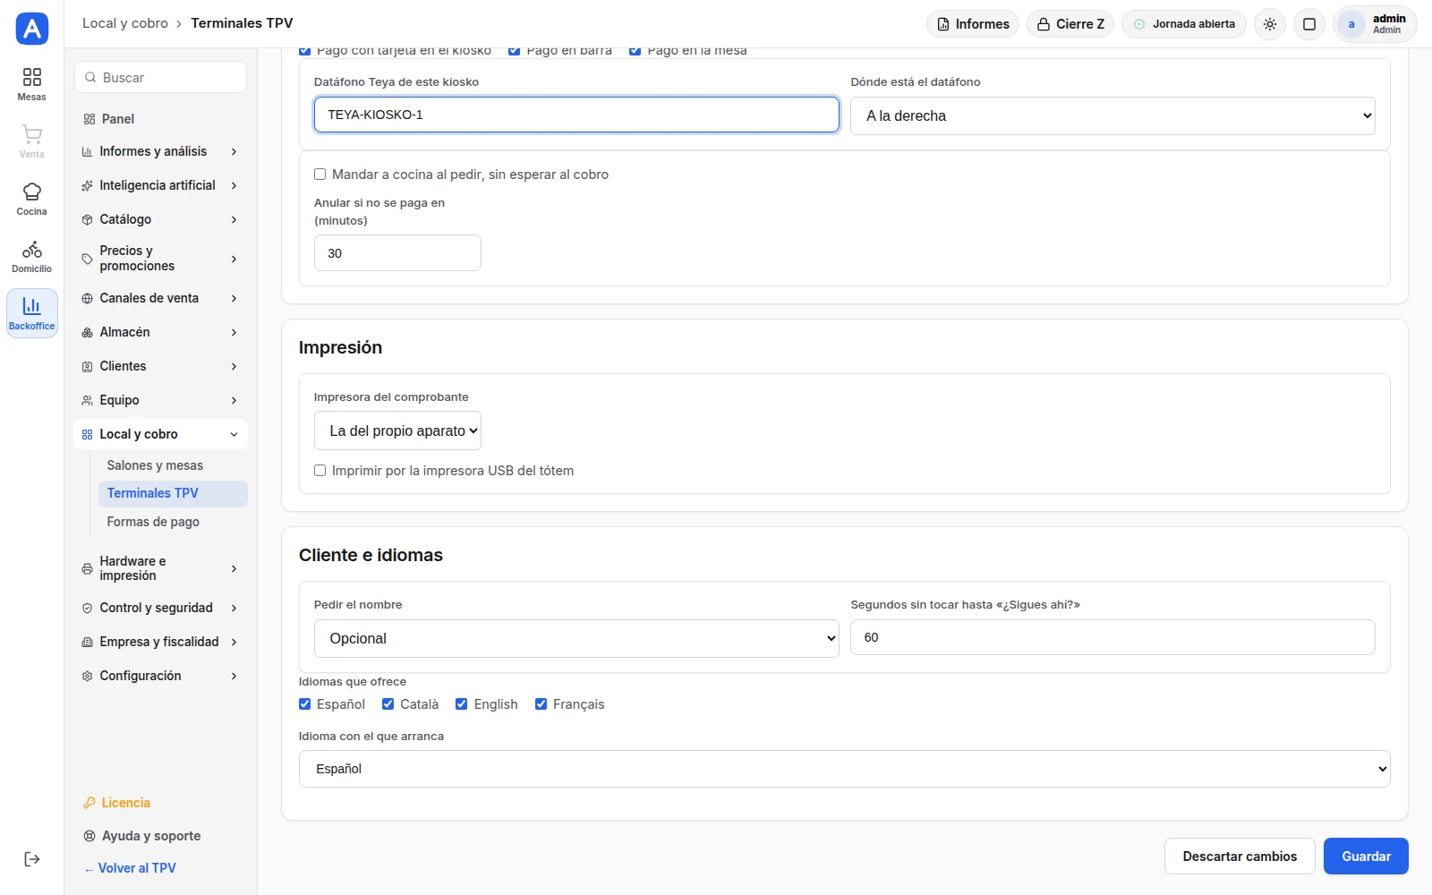Image resolution: width=1432 pixels, height=895 pixels.
Task: Open the admin user avatar menu
Action: click(x=1375, y=24)
